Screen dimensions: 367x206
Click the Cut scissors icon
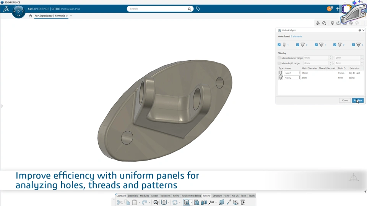(x=120, y=202)
